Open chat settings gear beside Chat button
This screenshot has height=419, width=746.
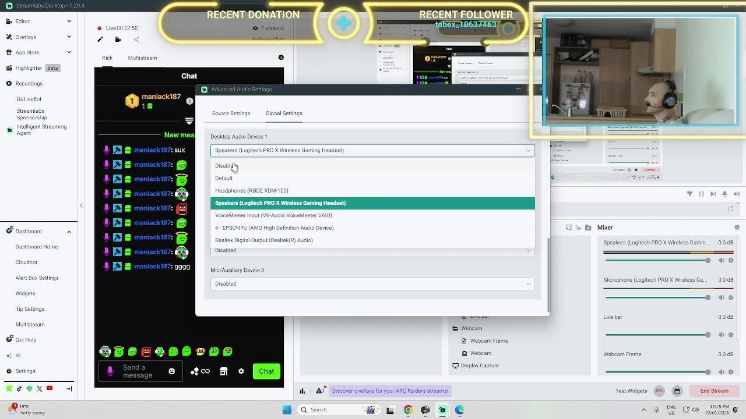pos(241,371)
